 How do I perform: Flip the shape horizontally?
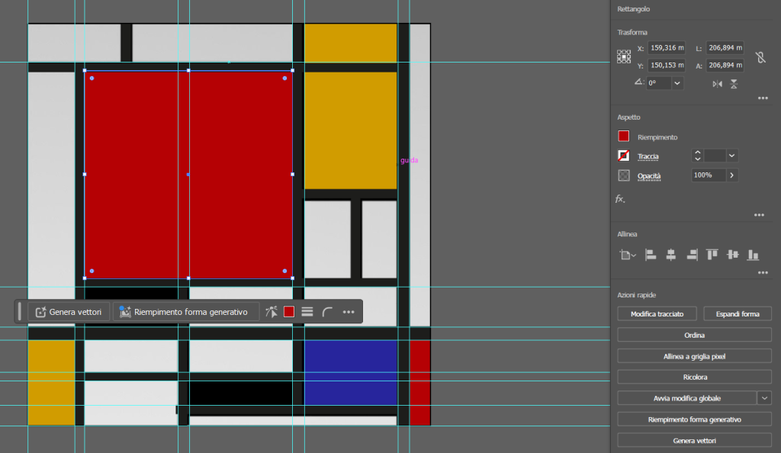717,84
